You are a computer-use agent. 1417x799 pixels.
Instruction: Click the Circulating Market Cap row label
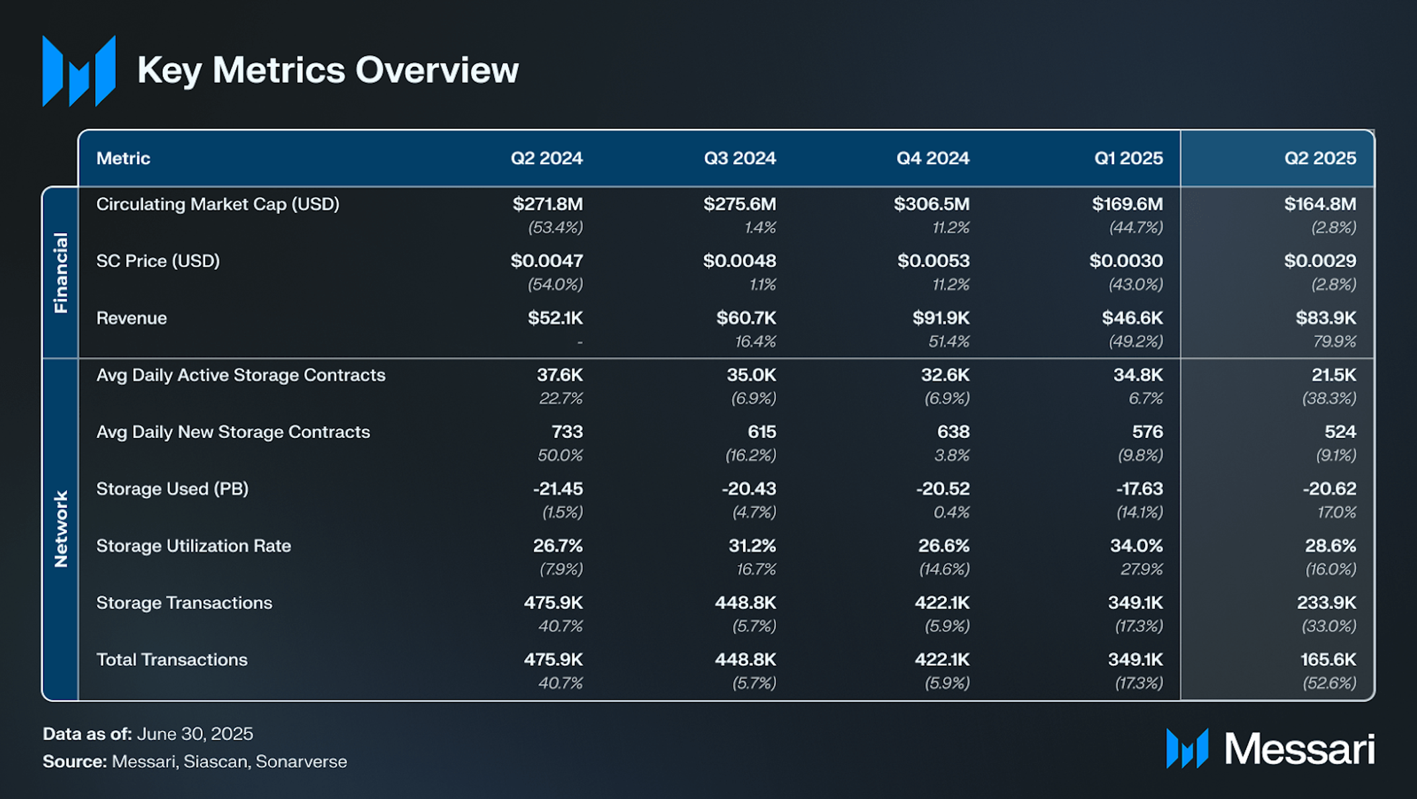(x=218, y=204)
